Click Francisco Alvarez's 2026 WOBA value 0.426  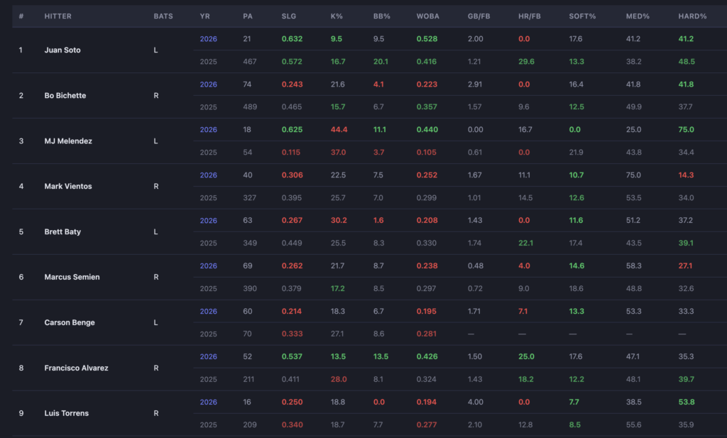click(427, 357)
